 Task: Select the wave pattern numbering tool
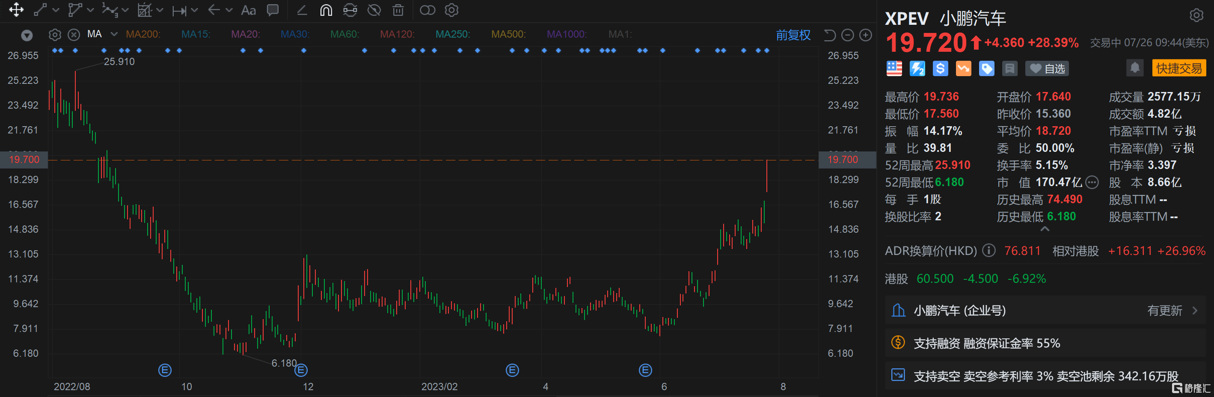coord(110,10)
